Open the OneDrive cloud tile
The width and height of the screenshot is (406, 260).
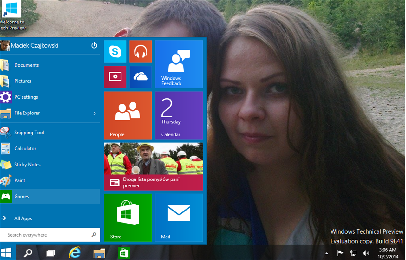141,77
